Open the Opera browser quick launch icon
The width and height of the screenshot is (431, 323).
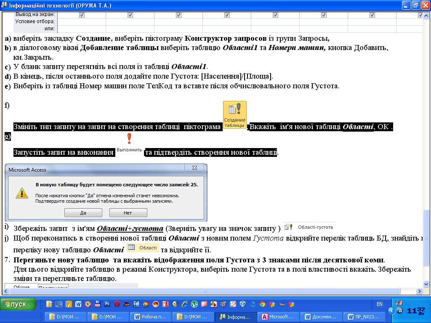coord(117,304)
